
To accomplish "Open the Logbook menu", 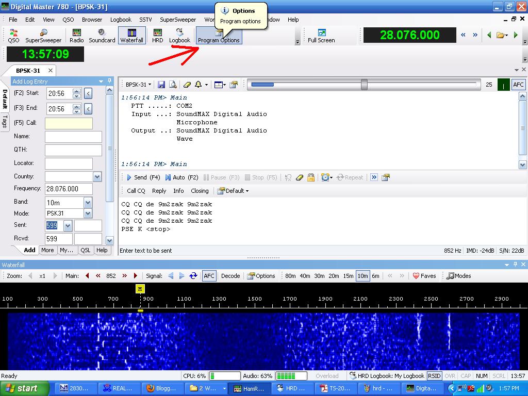I will (x=121, y=20).
